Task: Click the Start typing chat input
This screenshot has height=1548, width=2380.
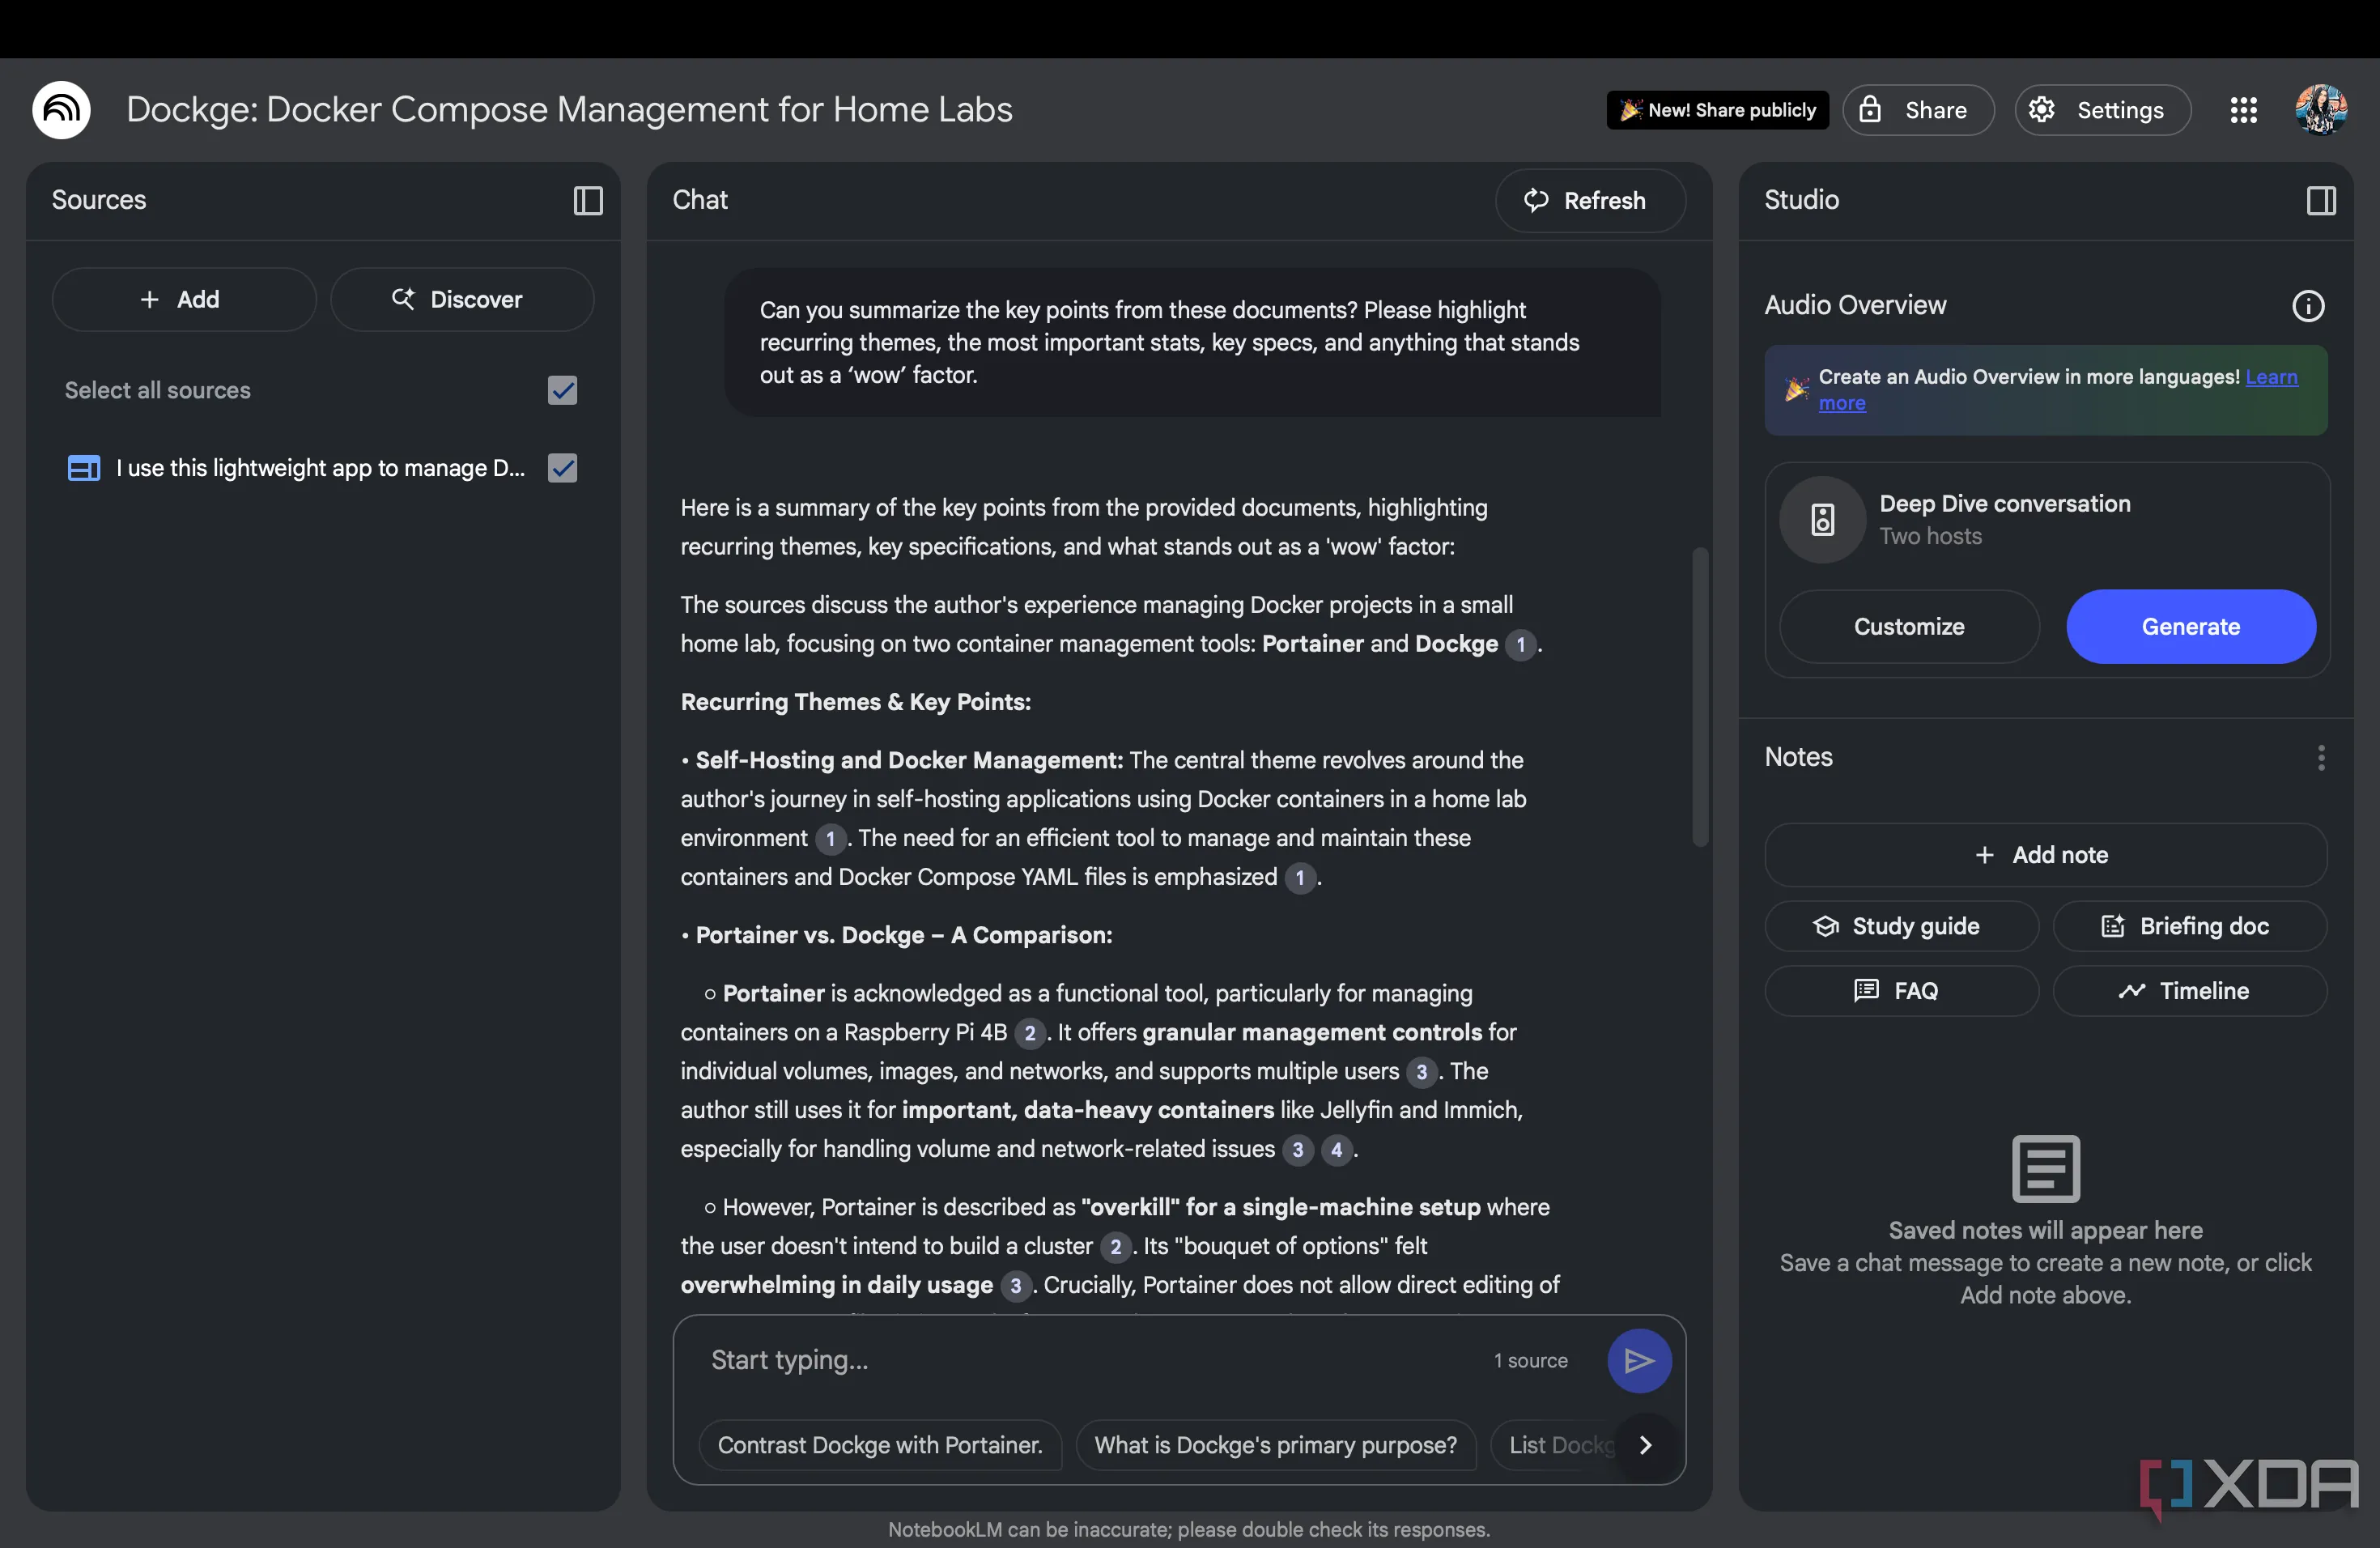Action: coord(1090,1361)
